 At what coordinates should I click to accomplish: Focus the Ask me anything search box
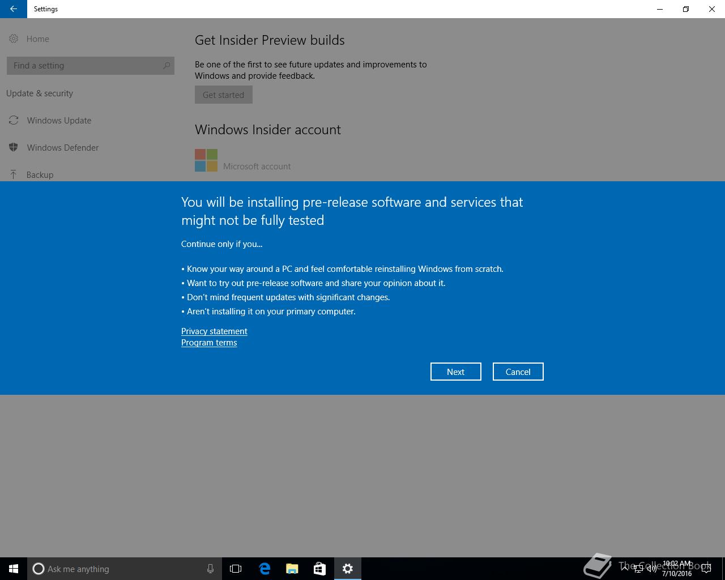pyautogui.click(x=123, y=569)
